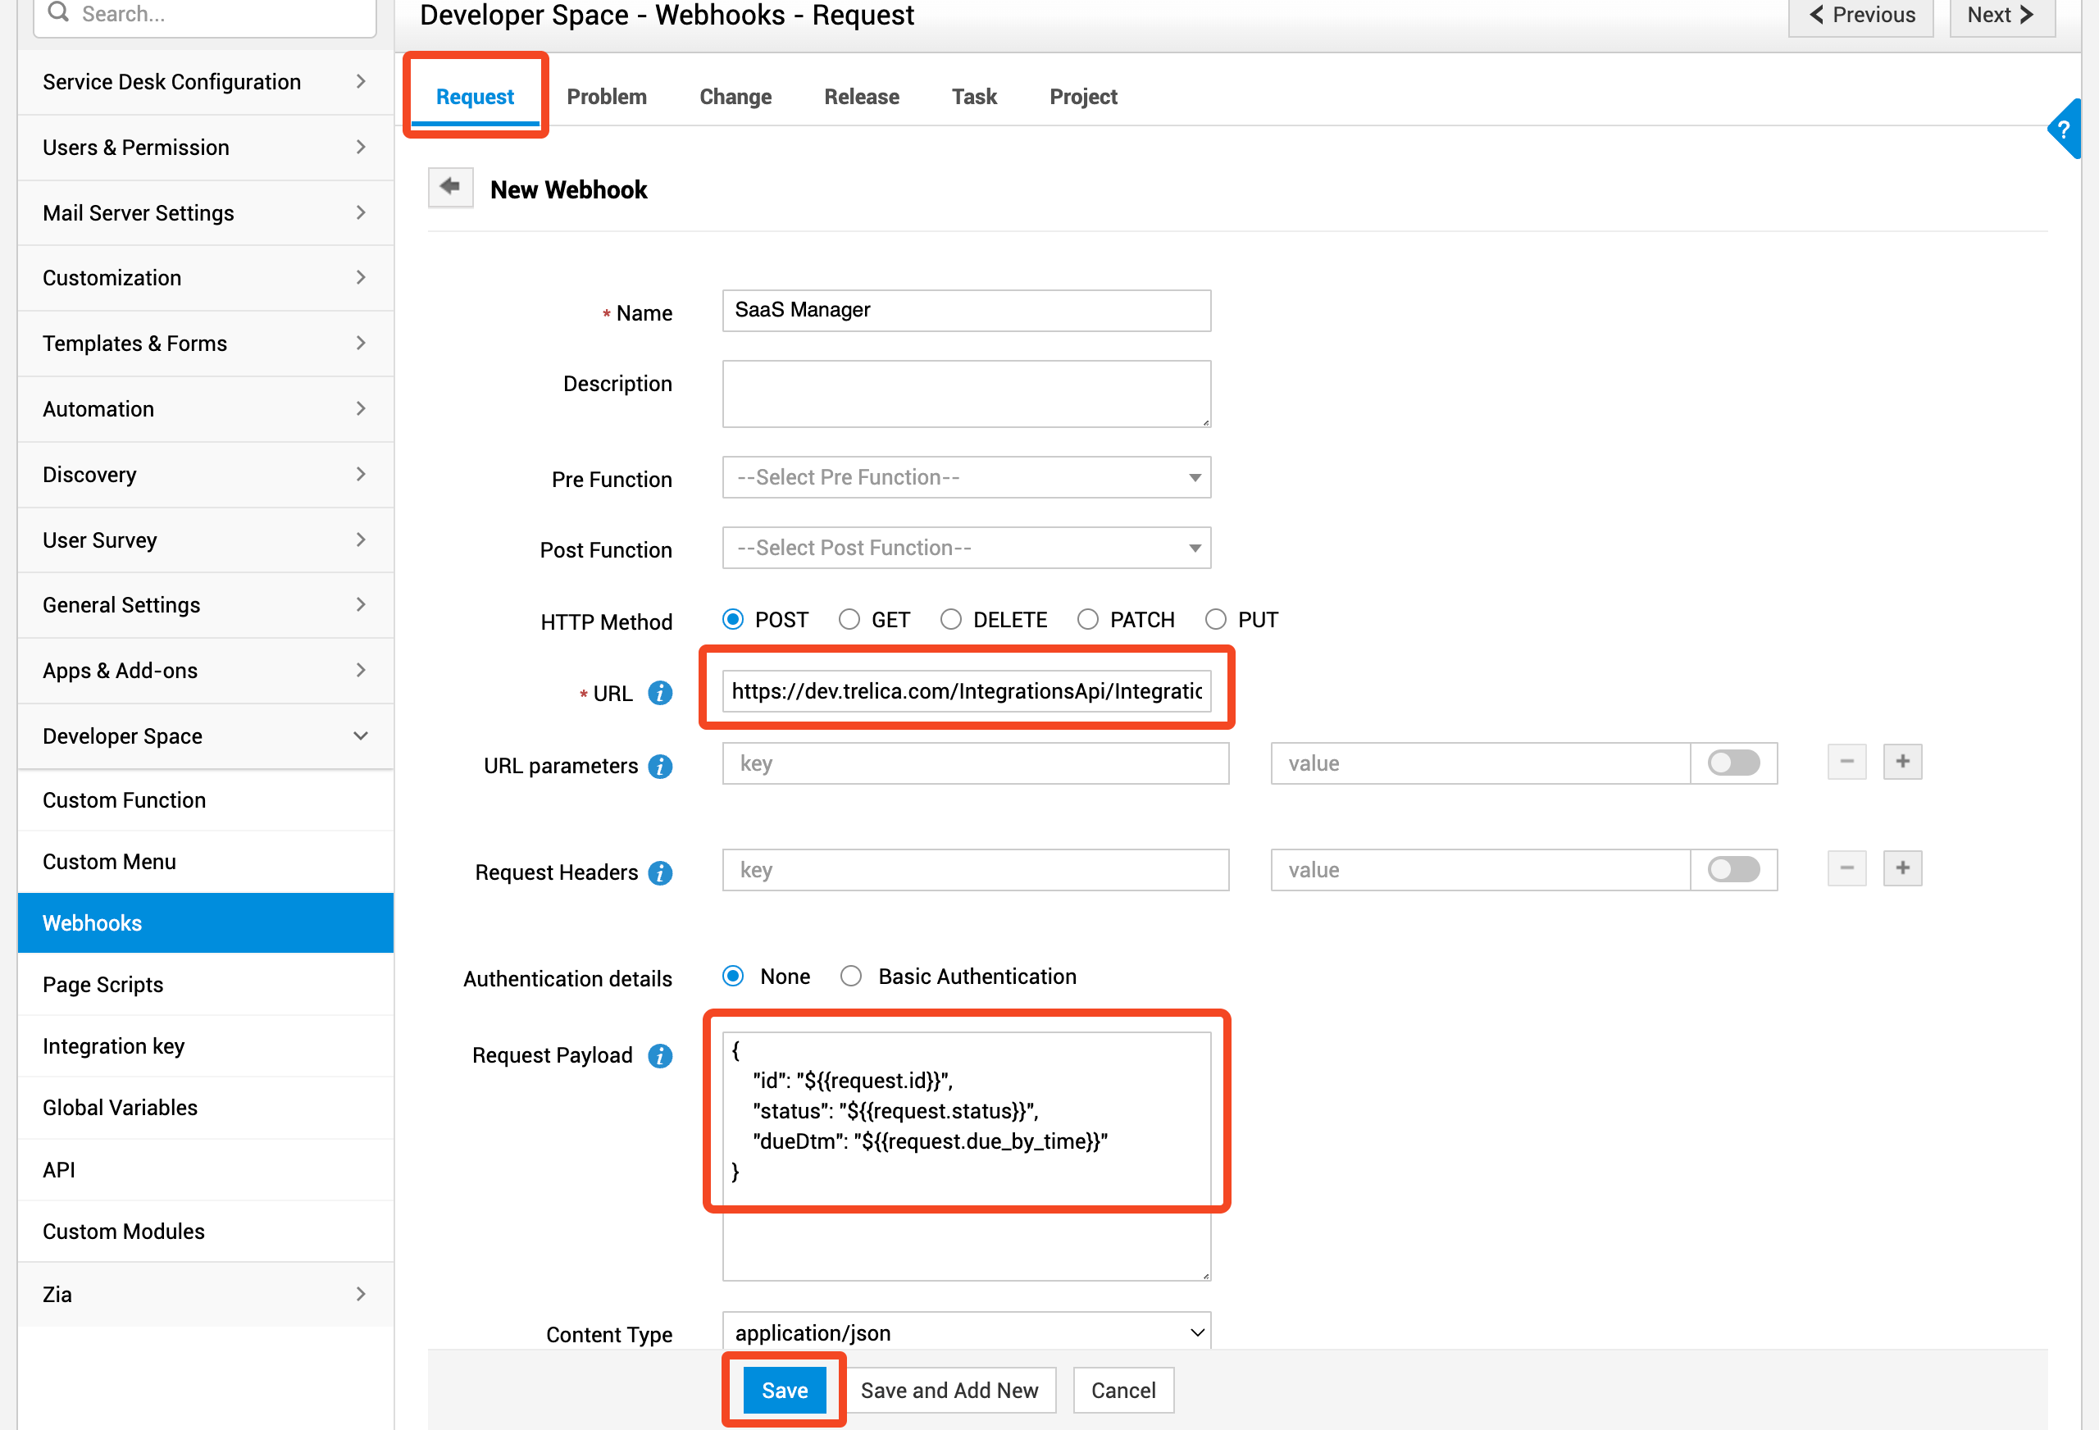The width and height of the screenshot is (2099, 1430).
Task: Click the Request Headers value field
Action: point(1480,870)
